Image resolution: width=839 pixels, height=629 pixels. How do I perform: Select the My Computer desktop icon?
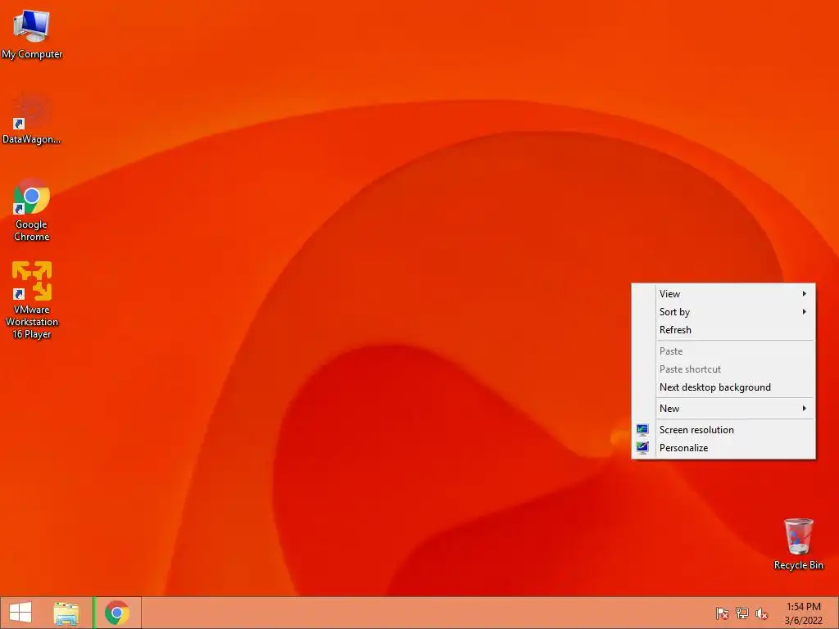32,33
